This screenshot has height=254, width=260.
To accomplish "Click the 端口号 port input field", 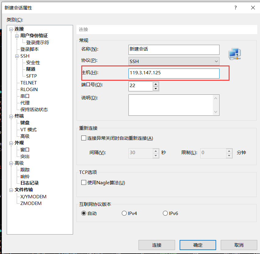I will [141, 86].
